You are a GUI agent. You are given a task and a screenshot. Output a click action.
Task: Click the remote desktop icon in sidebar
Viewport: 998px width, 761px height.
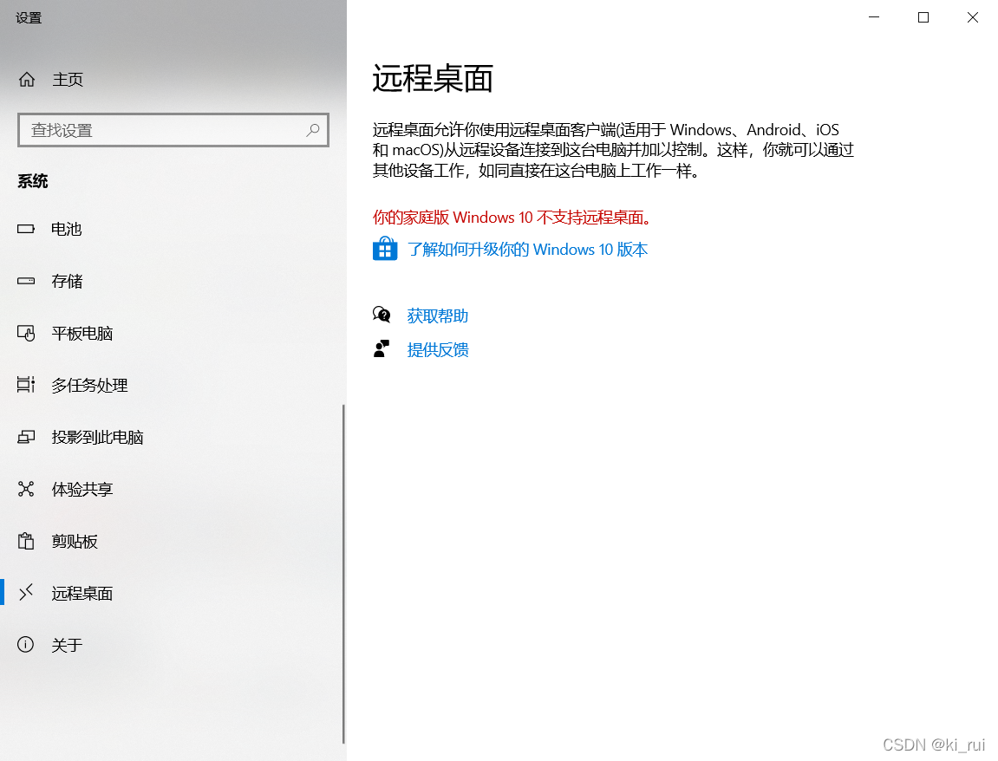tap(26, 592)
